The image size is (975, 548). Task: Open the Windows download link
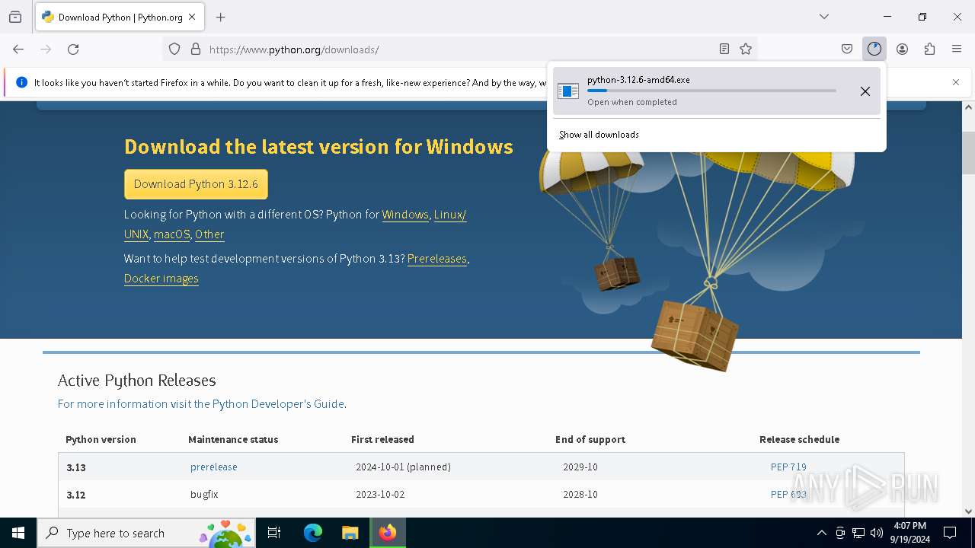pos(405,215)
